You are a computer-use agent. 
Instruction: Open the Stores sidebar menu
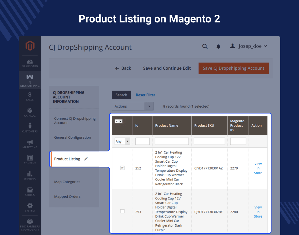[x=30, y=191]
